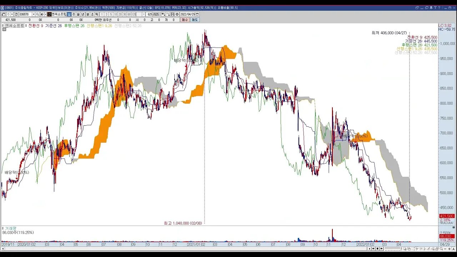This screenshot has width=457, height=257.
Task: Select 선행스팬1 9,26 indicator legend
Action: pos(99,26)
